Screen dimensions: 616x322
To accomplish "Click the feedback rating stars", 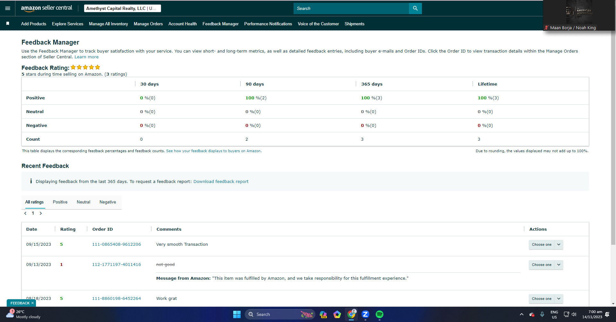I will (85, 67).
